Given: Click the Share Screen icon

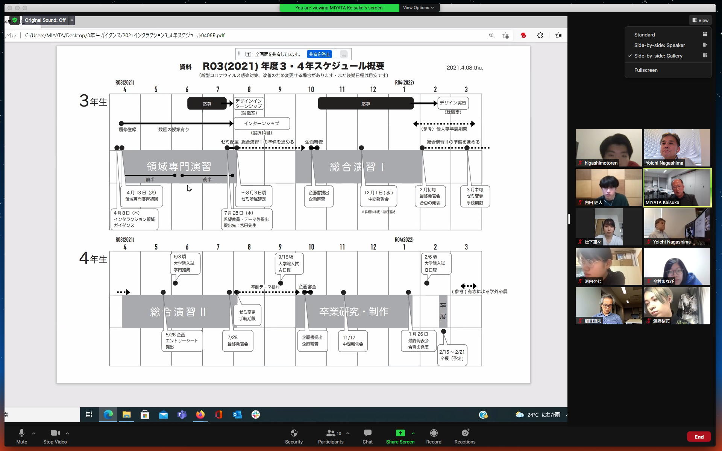Looking at the screenshot, I should (400, 433).
